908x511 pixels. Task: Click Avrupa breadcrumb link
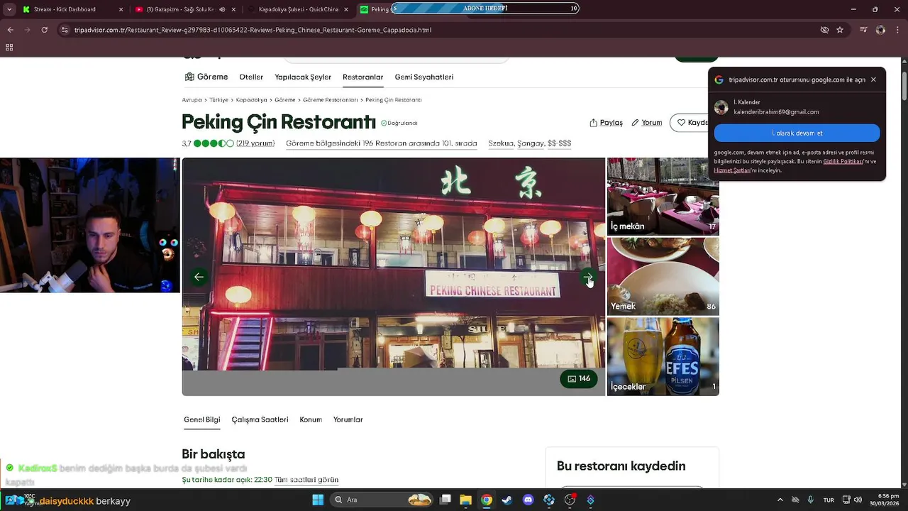coord(192,100)
